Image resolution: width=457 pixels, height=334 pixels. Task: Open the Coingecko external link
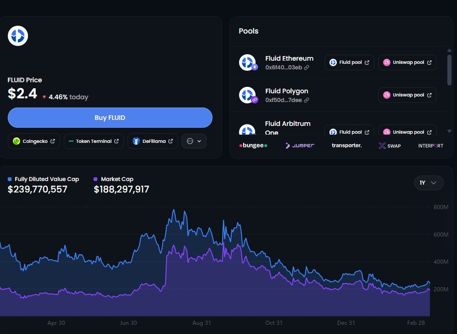[x=34, y=142]
